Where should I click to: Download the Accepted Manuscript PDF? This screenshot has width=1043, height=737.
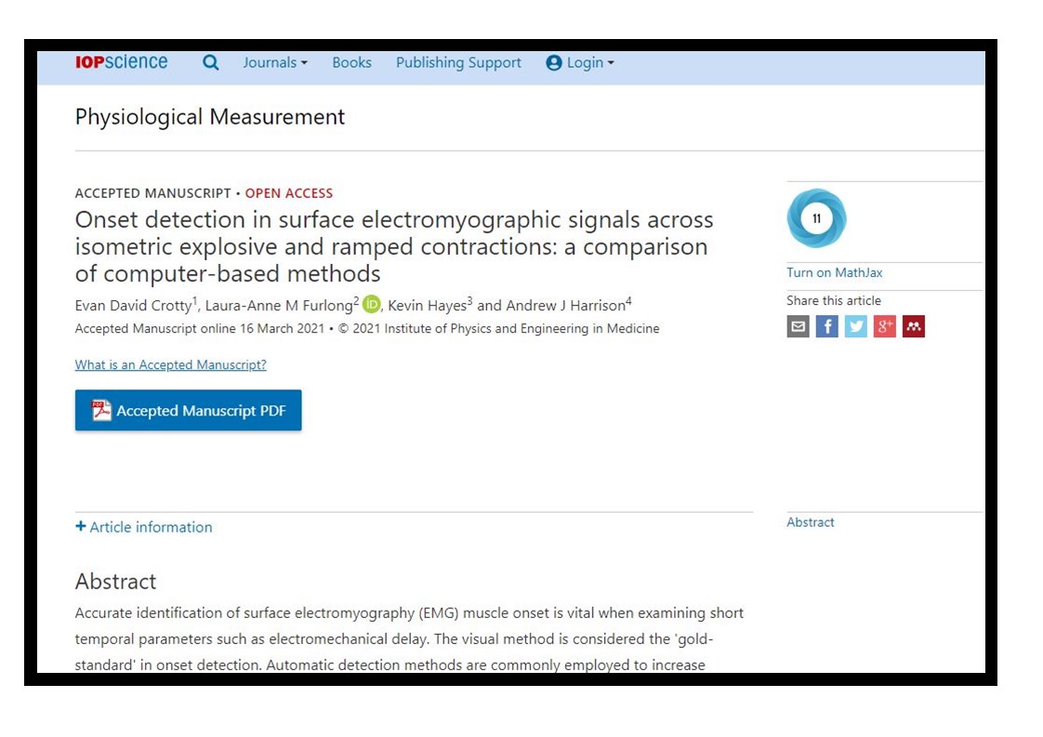point(188,410)
